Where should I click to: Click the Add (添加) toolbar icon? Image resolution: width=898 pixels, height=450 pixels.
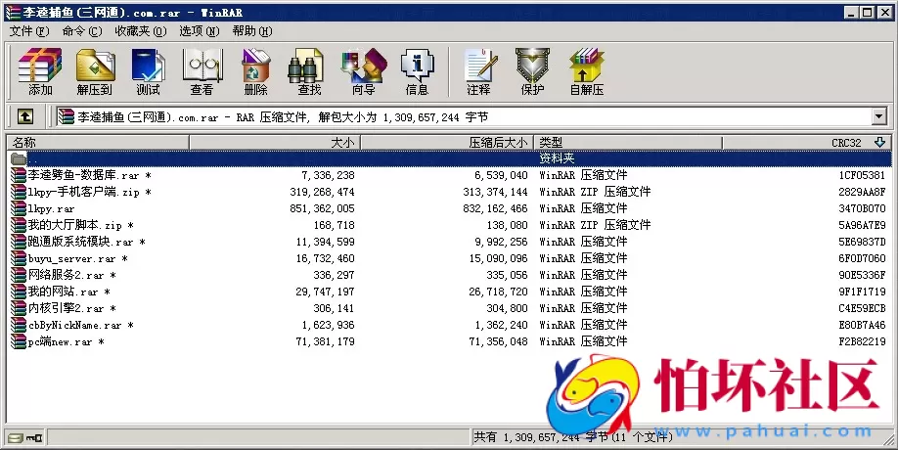click(40, 71)
